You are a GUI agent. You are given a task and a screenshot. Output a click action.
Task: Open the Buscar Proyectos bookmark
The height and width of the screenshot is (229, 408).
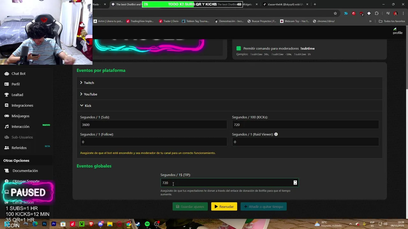pyautogui.click(x=262, y=21)
